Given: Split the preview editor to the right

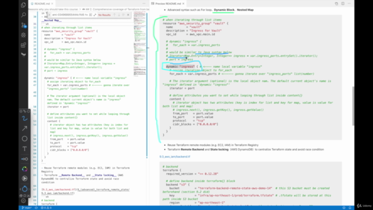Looking at the screenshot, I should coord(343,3).
